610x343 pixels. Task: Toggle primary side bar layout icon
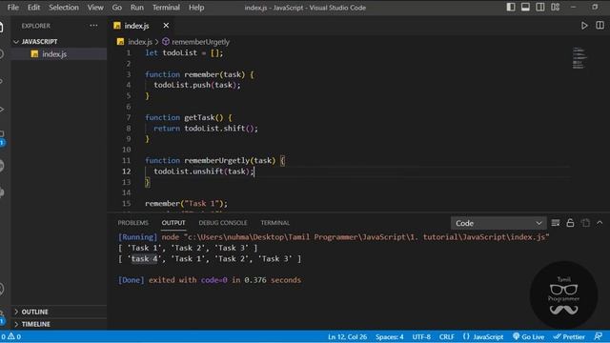[x=511, y=7]
